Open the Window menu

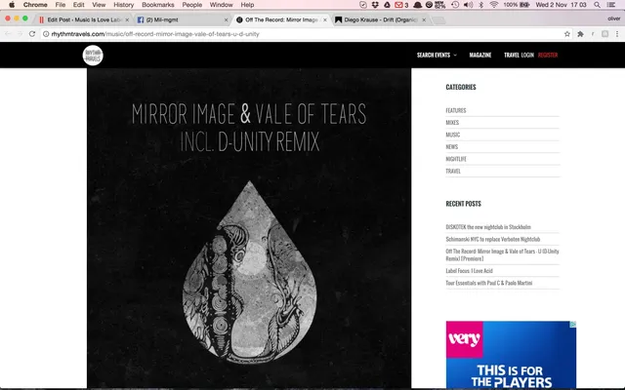click(x=222, y=5)
